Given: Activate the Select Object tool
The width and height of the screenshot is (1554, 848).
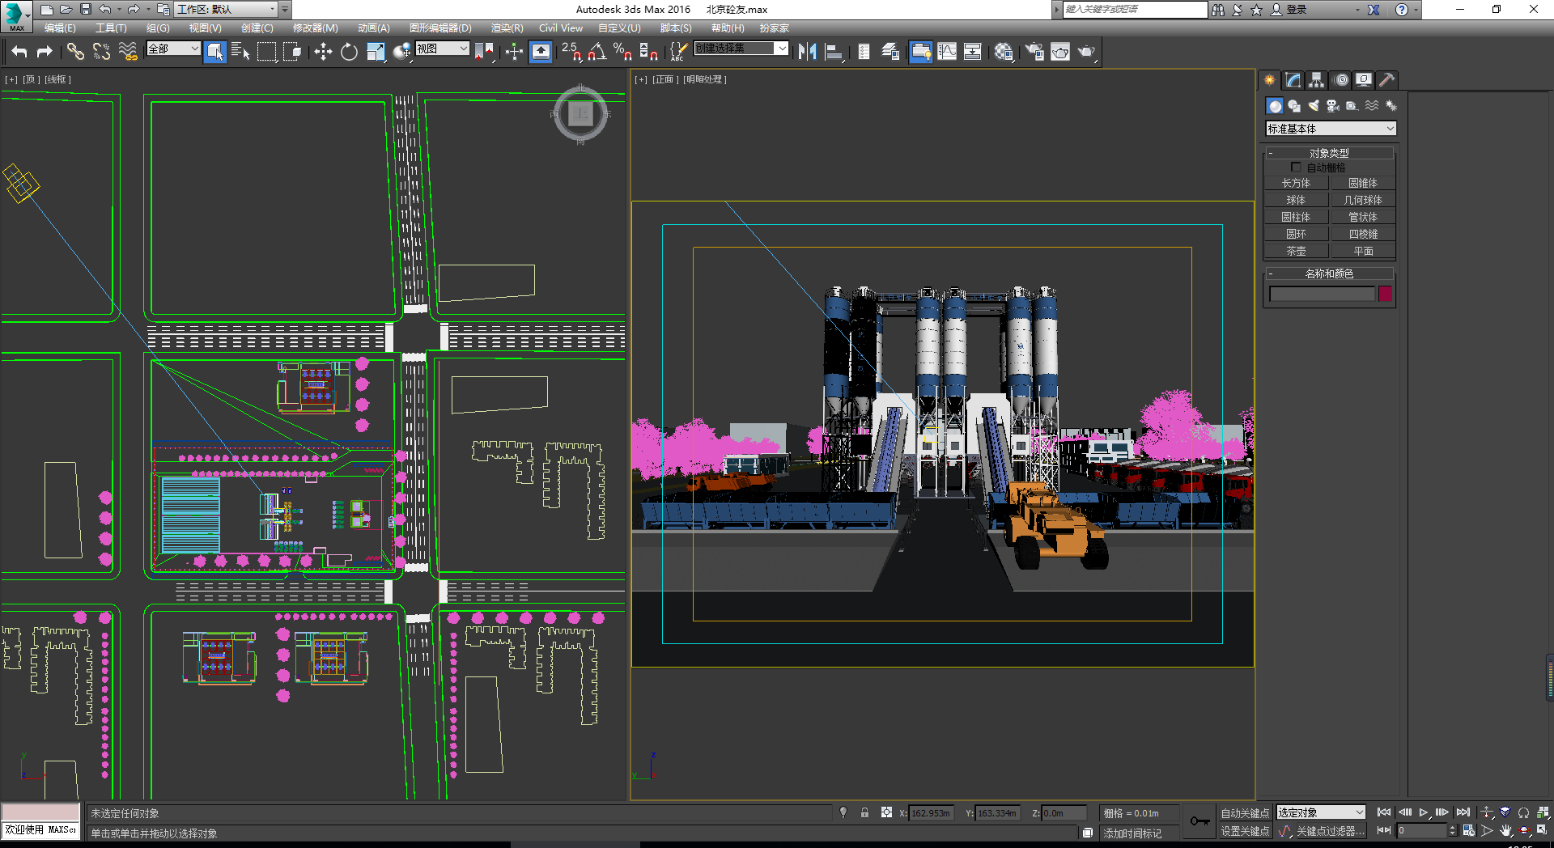Looking at the screenshot, I should click(214, 52).
